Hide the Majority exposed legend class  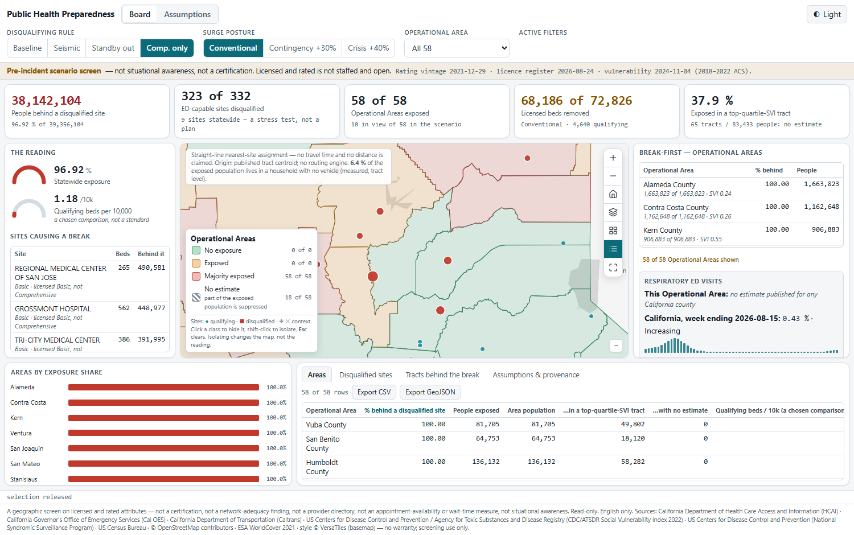tap(251, 276)
